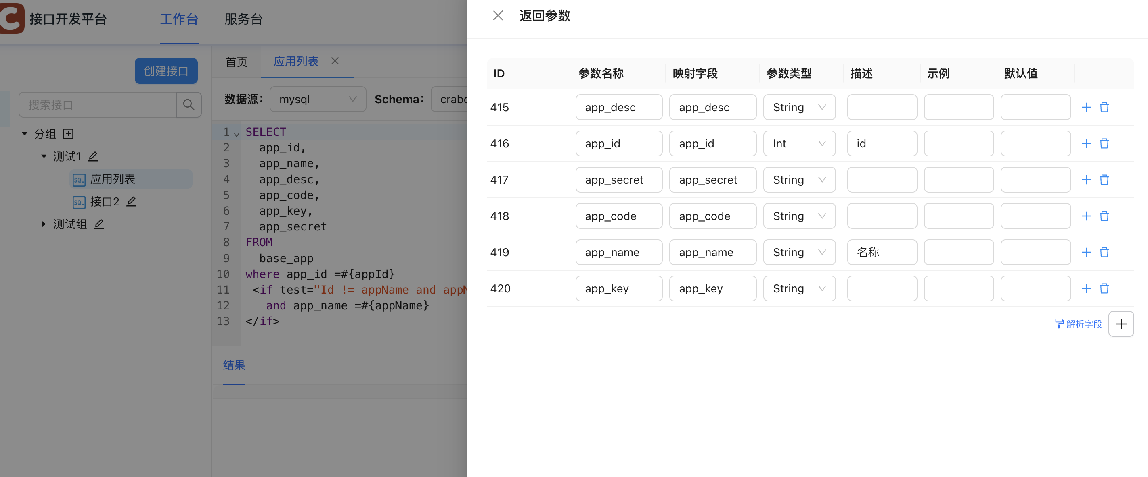Delete the app_secret parameter row
Screen dimensions: 1148x477
click(1104, 180)
